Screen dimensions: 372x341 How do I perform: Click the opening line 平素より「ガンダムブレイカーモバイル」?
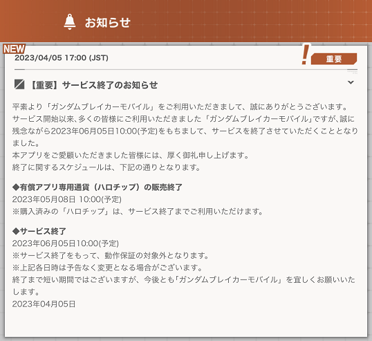coord(180,107)
